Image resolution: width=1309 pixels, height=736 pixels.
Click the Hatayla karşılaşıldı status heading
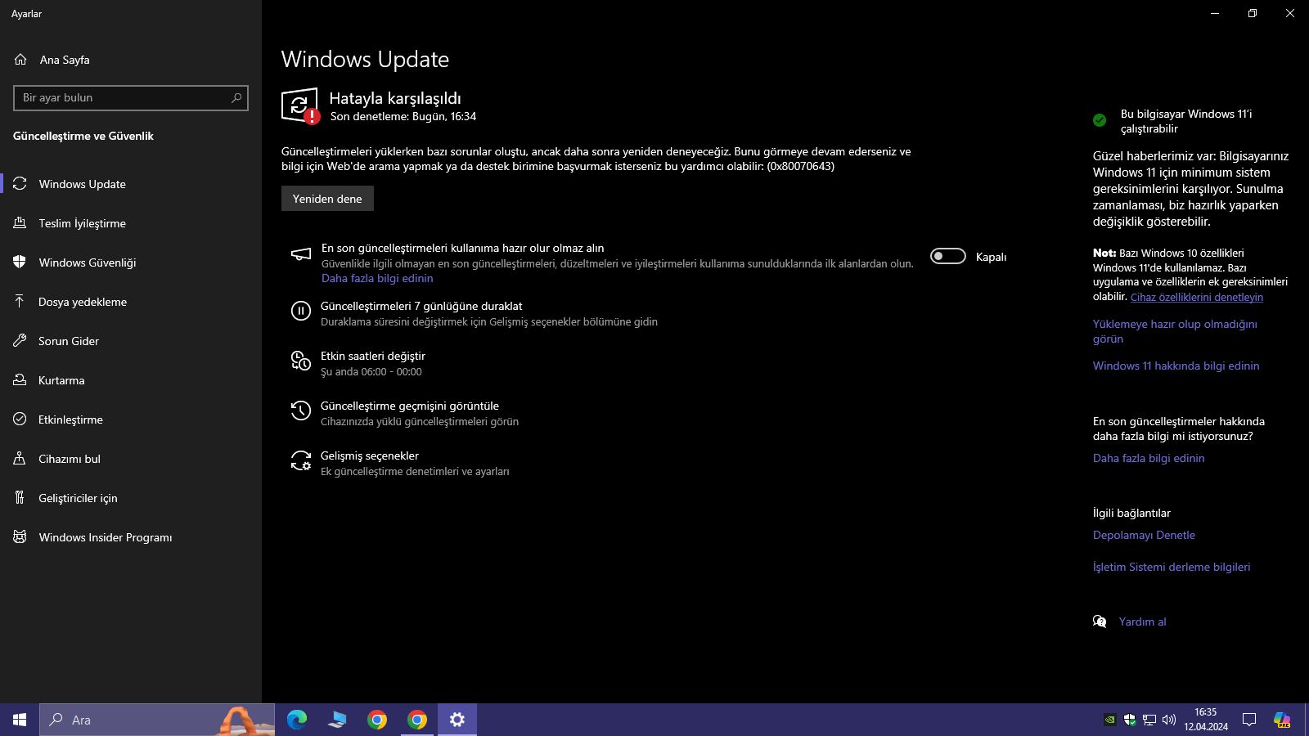click(x=395, y=98)
